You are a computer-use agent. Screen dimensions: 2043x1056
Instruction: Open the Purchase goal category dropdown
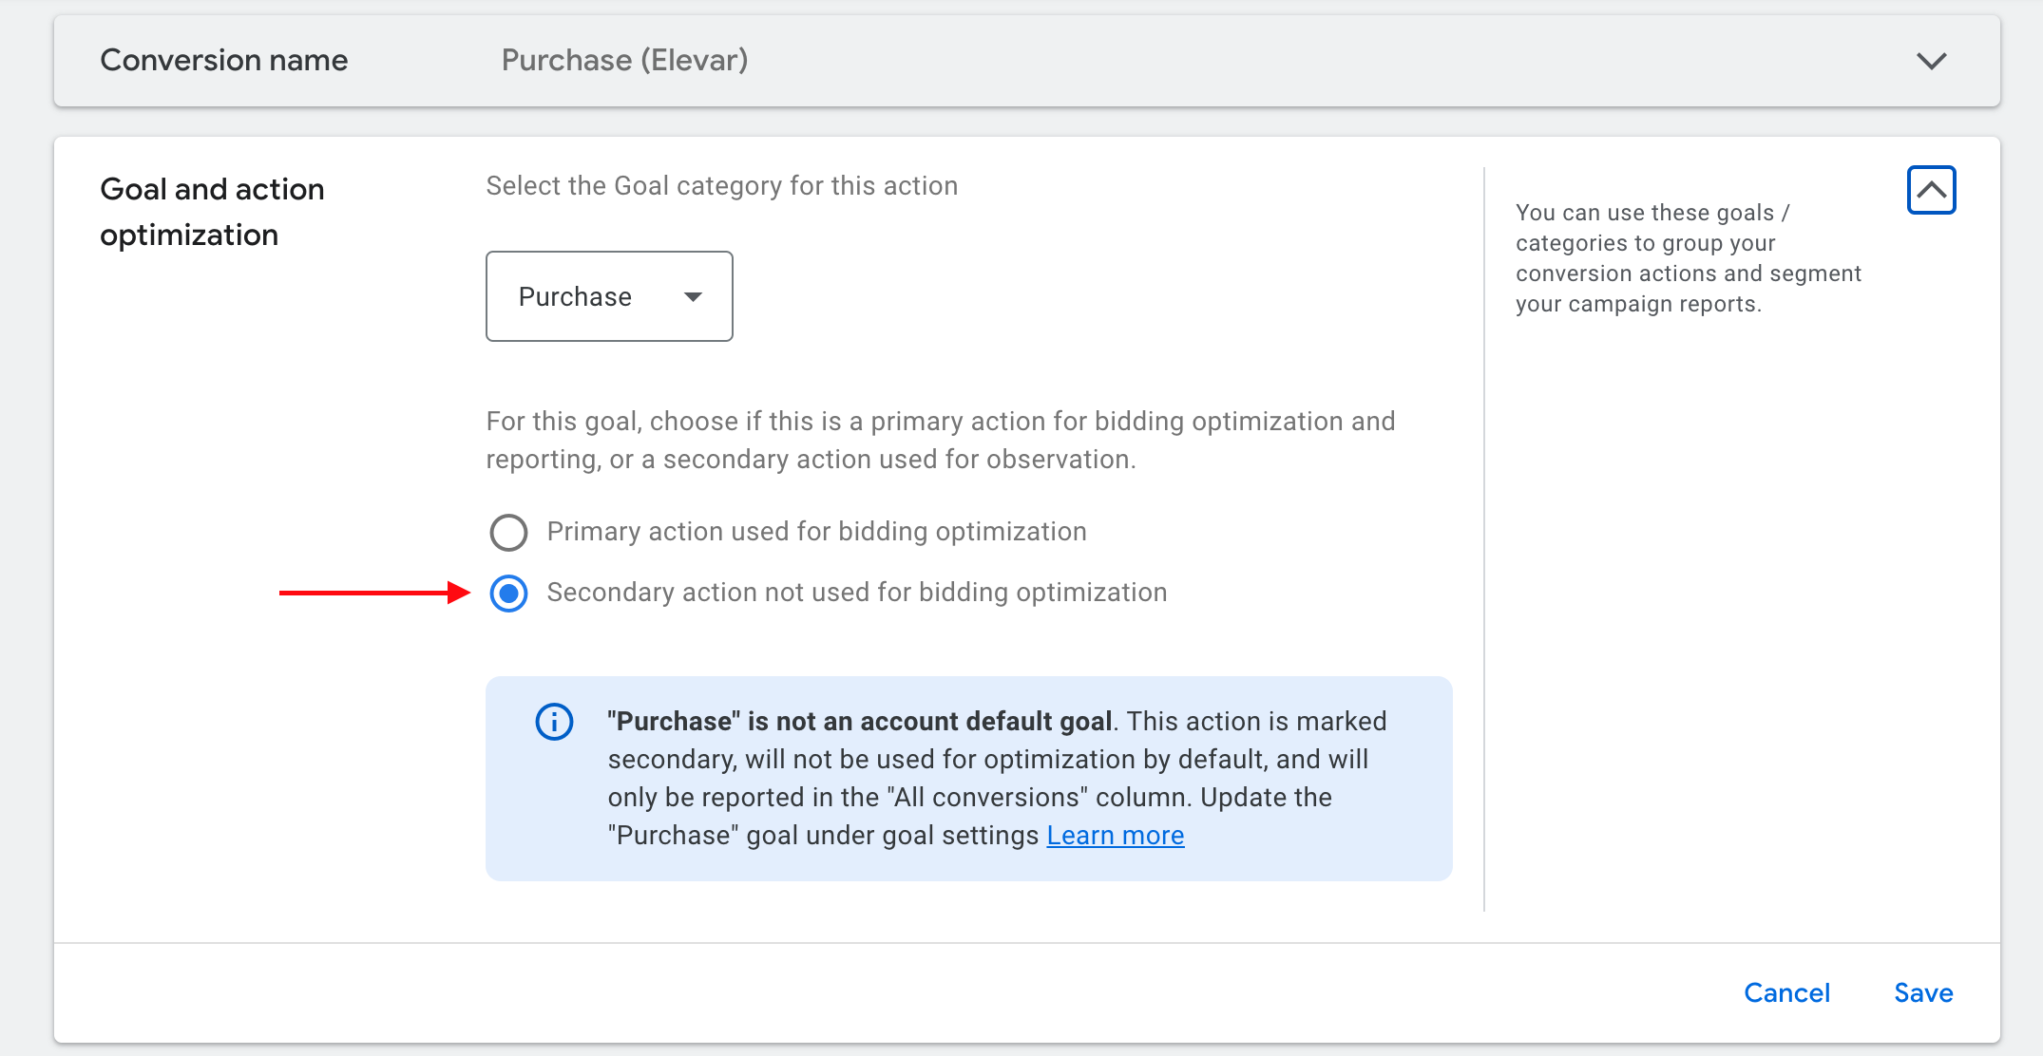click(x=608, y=296)
